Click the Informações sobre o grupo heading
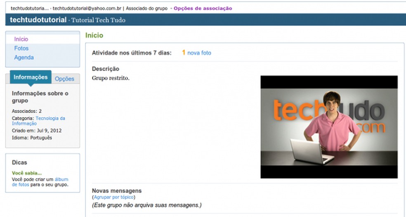406x217 pixels. tap(40, 97)
